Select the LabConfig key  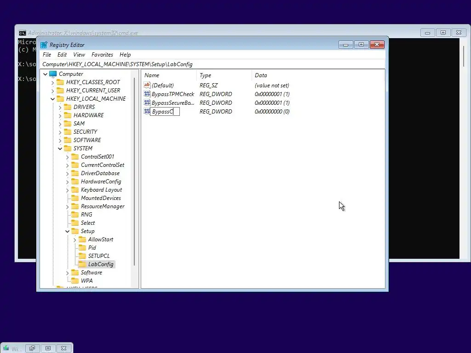click(x=101, y=264)
